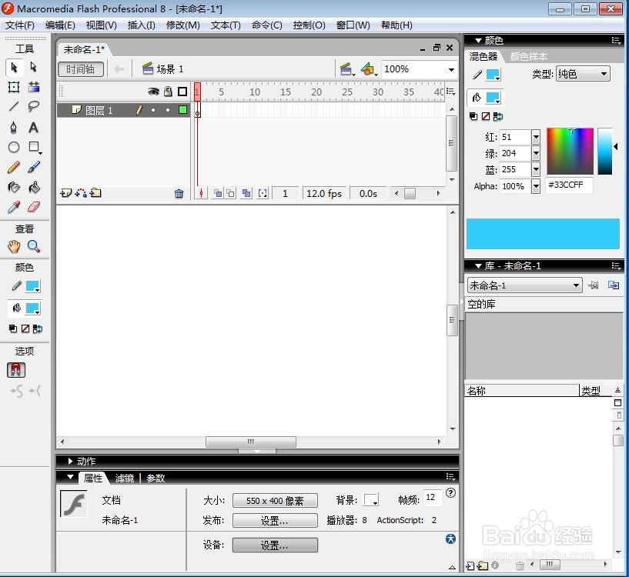Select the Subselection tool

[x=34, y=67]
